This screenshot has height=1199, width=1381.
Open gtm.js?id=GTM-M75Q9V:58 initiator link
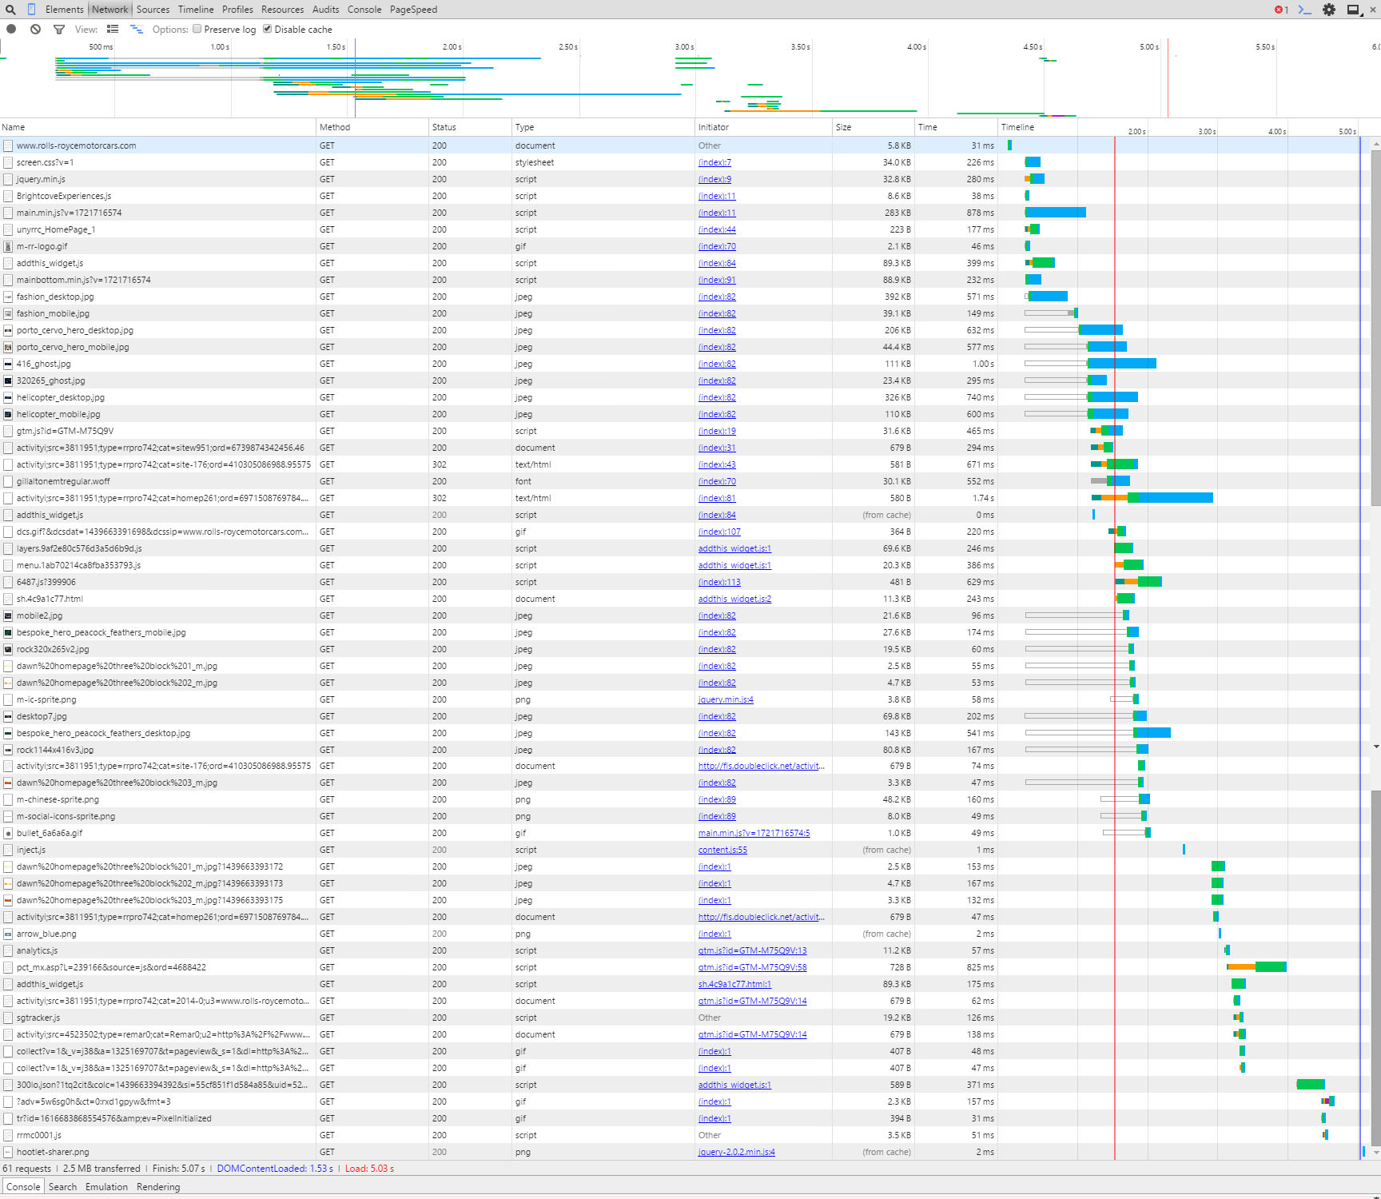coord(752,967)
